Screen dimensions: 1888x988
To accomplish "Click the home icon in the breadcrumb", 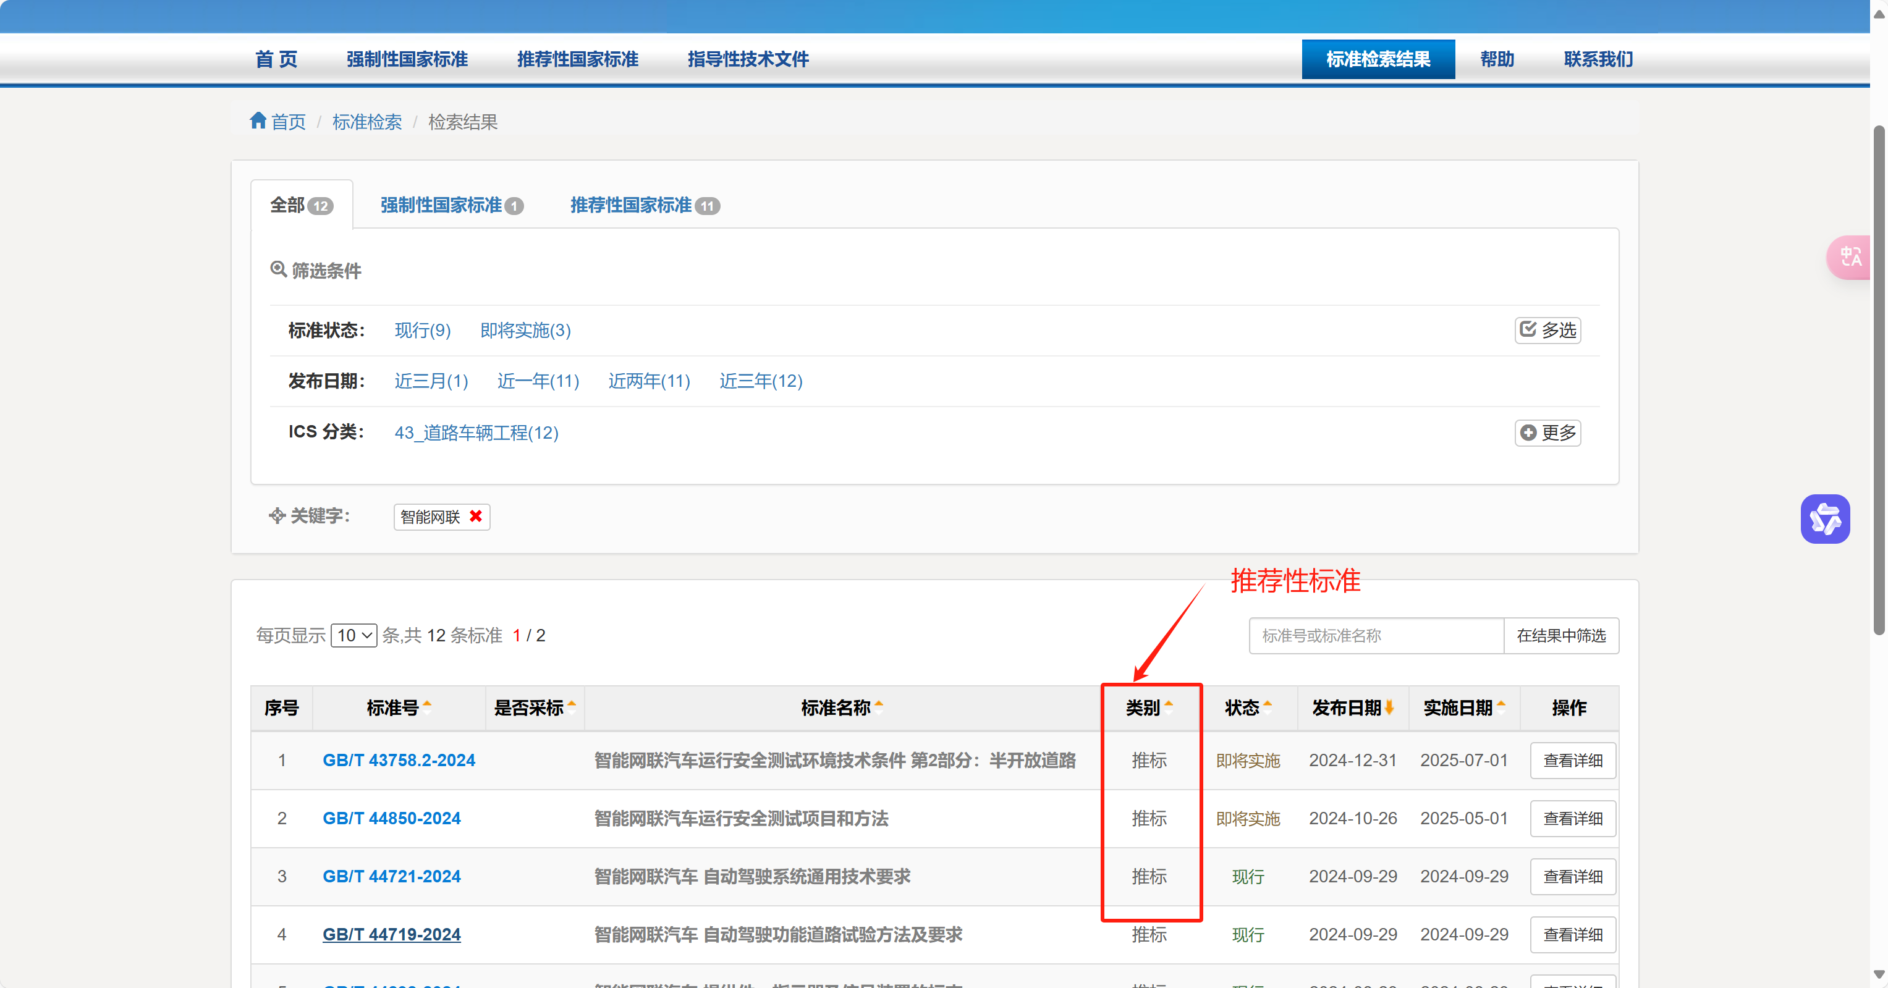I will coord(257,120).
